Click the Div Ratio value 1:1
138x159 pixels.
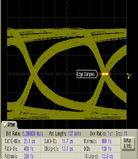coord(110,134)
